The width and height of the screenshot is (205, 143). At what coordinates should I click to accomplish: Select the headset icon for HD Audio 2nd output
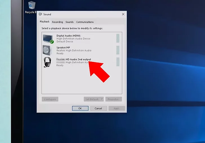point(48,62)
